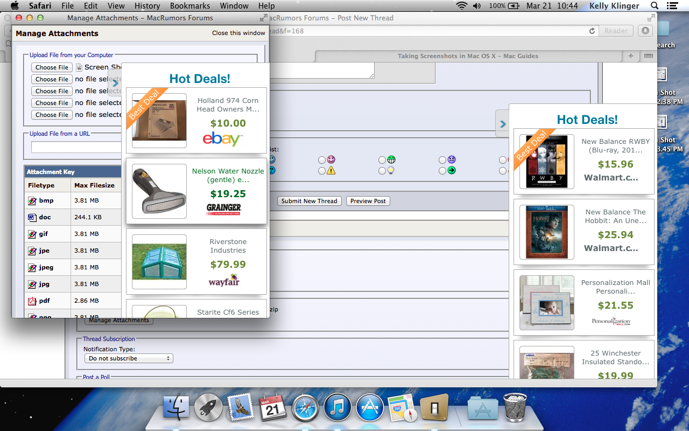Click the pdf filetype icon
Screen dimensions: 689x431
(x=32, y=301)
